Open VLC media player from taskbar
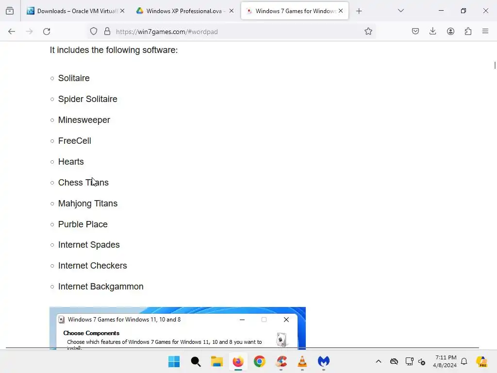497x373 pixels. point(302,361)
